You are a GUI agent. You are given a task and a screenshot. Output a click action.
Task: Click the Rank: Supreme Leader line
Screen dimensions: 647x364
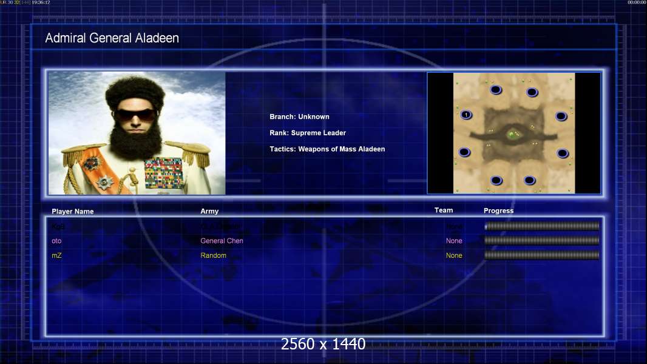308,133
